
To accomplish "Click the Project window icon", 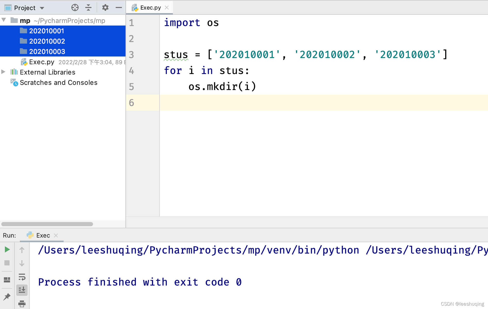I will click(8, 8).
